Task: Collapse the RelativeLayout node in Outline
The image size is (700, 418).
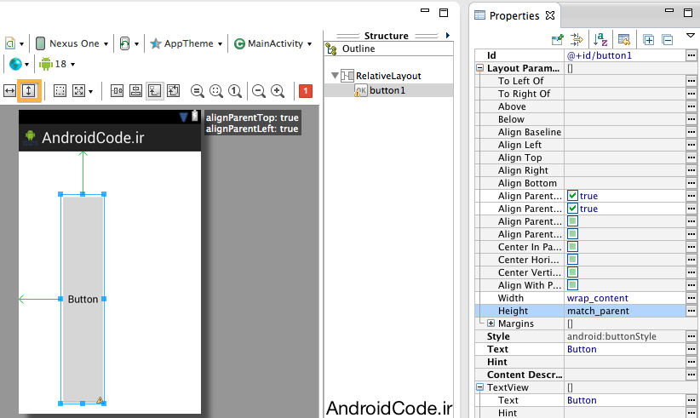Action: pos(335,76)
